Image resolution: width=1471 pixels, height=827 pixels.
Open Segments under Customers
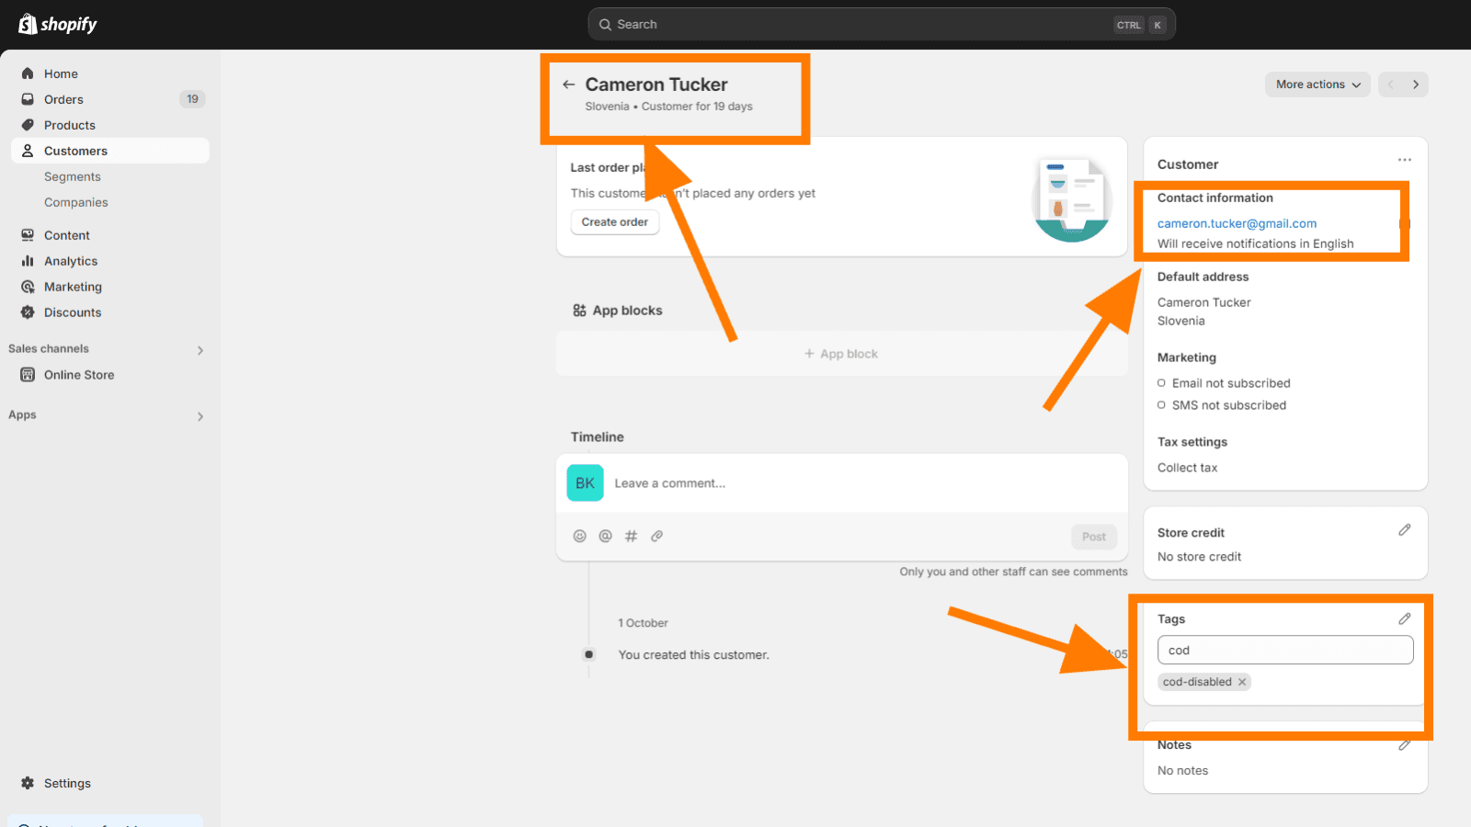[73, 176]
